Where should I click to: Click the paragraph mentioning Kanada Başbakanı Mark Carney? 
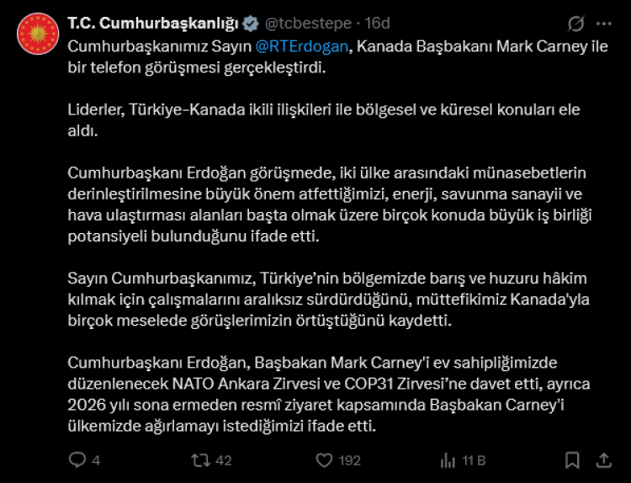coord(337,56)
